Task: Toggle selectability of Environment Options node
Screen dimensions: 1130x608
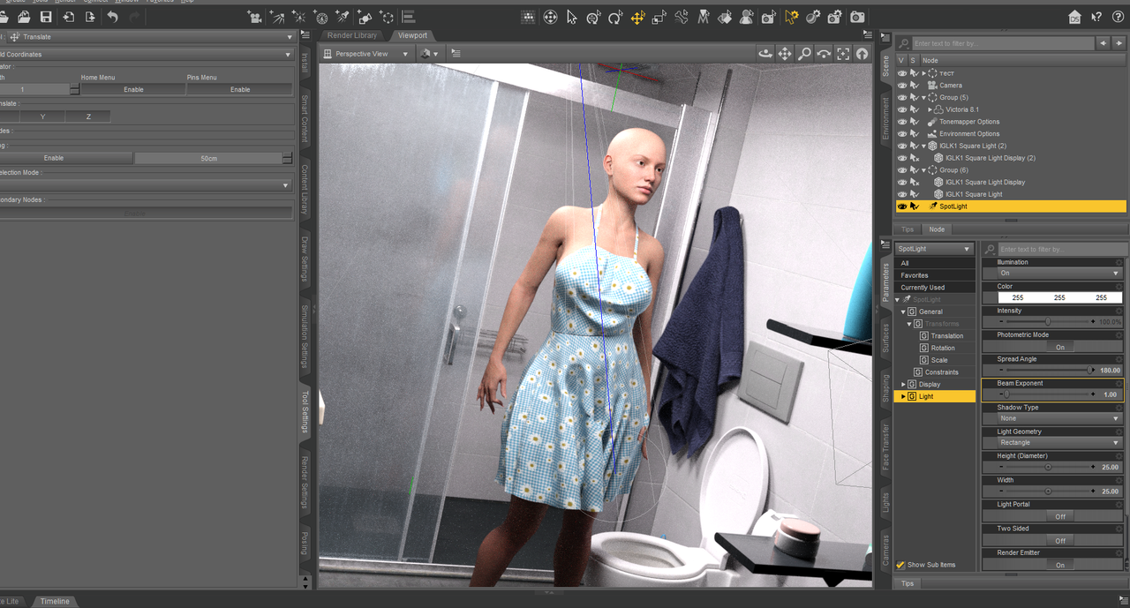Action: (915, 134)
